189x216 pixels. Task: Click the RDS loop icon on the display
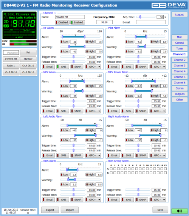(6, 26)
